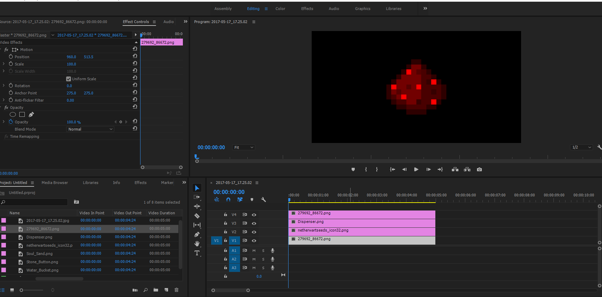Select the Selection tool in the tools panel
This screenshot has width=602, height=297.
click(x=197, y=188)
